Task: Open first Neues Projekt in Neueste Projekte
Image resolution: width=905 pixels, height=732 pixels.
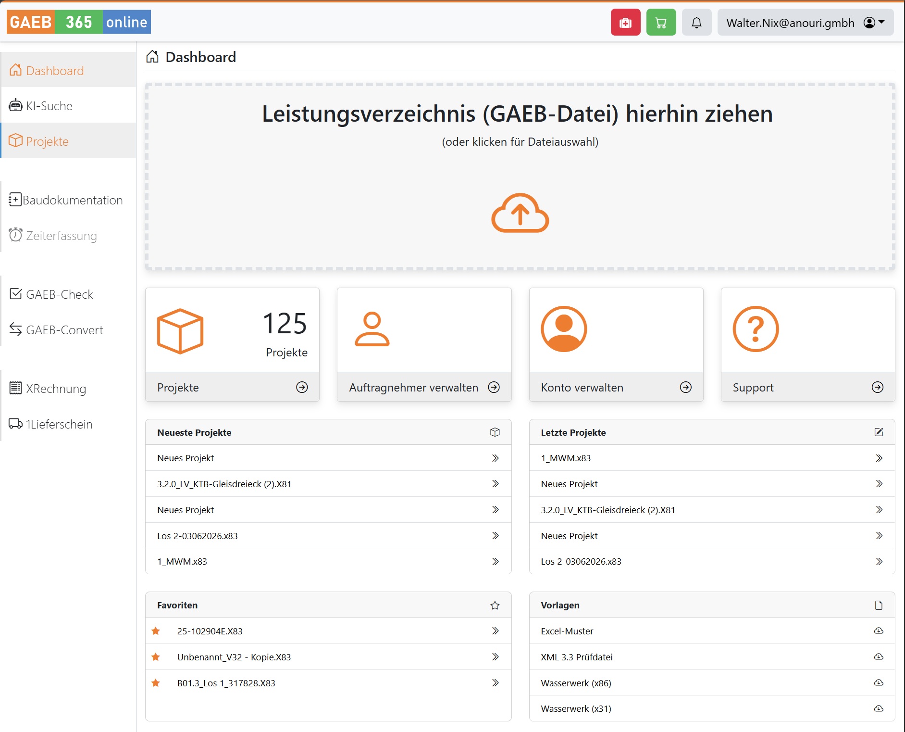Action: (x=328, y=458)
